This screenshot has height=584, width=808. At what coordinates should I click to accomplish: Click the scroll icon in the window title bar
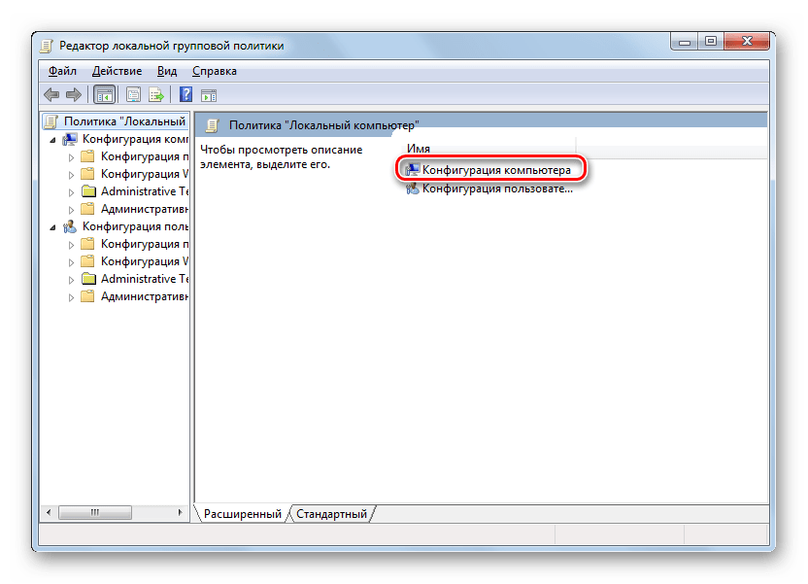coord(47,46)
